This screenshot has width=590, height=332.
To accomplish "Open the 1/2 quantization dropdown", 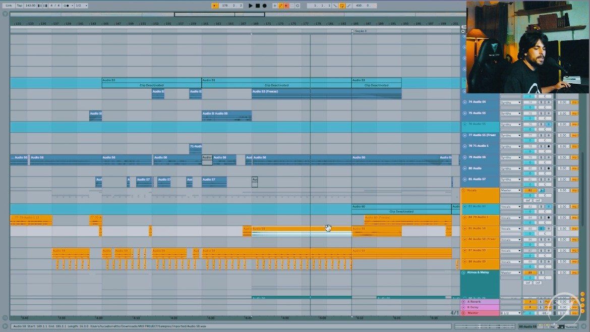I will [81, 6].
